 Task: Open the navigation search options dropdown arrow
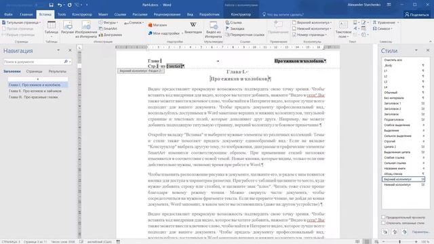(71, 62)
